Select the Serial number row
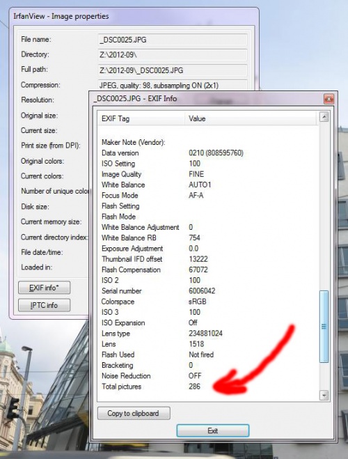The image size is (348, 459). pos(208,291)
